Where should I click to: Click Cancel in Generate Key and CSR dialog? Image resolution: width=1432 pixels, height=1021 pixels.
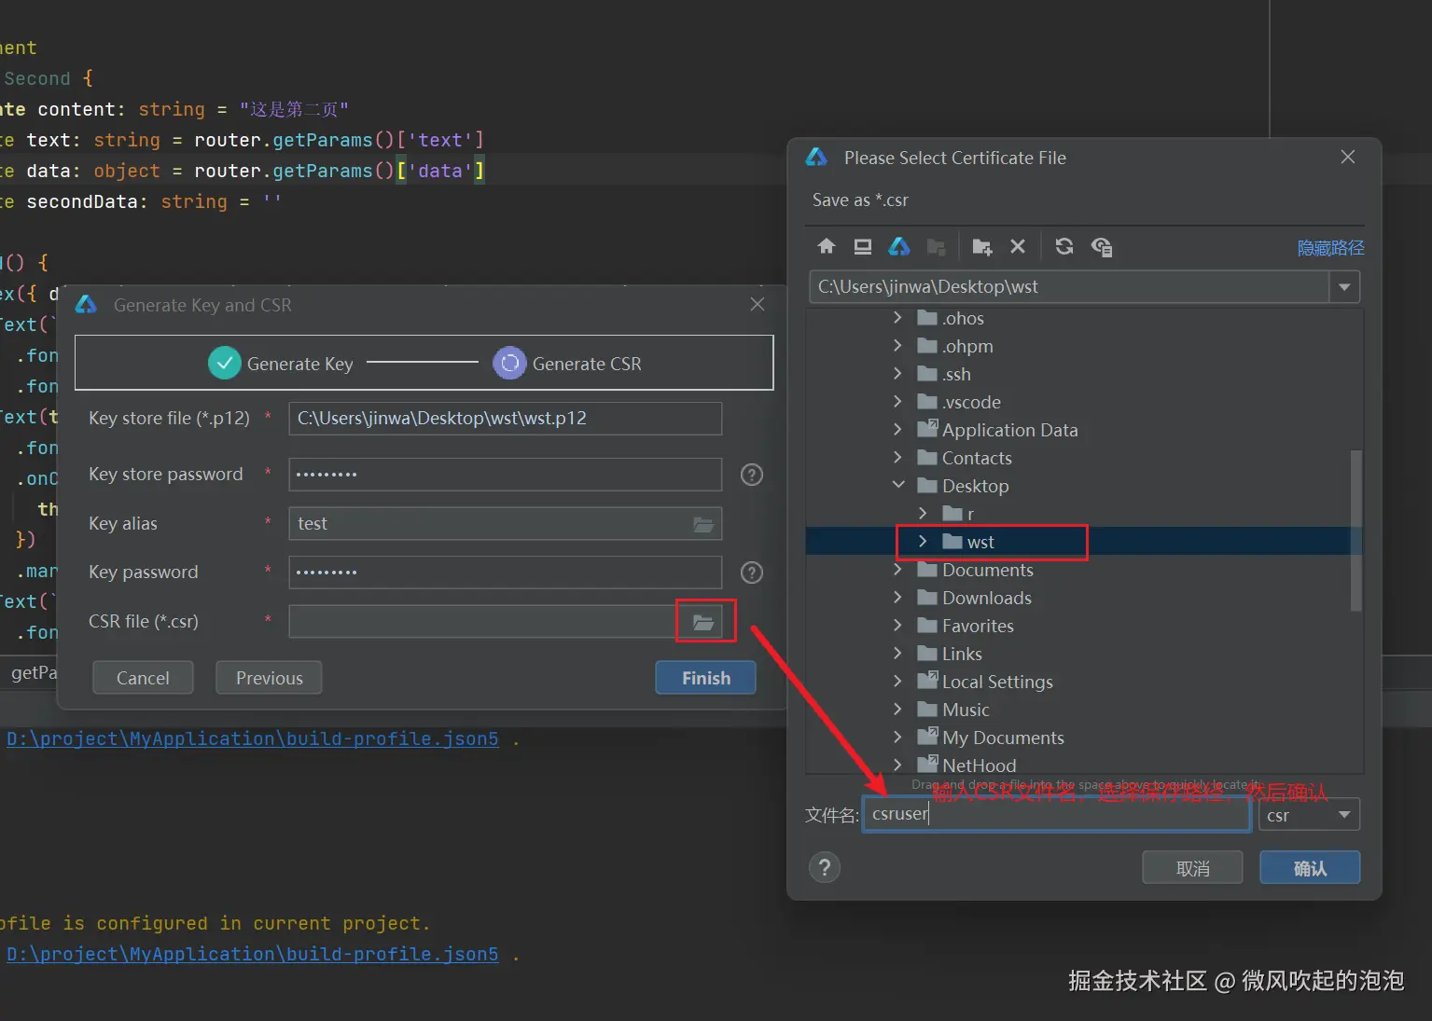143,678
